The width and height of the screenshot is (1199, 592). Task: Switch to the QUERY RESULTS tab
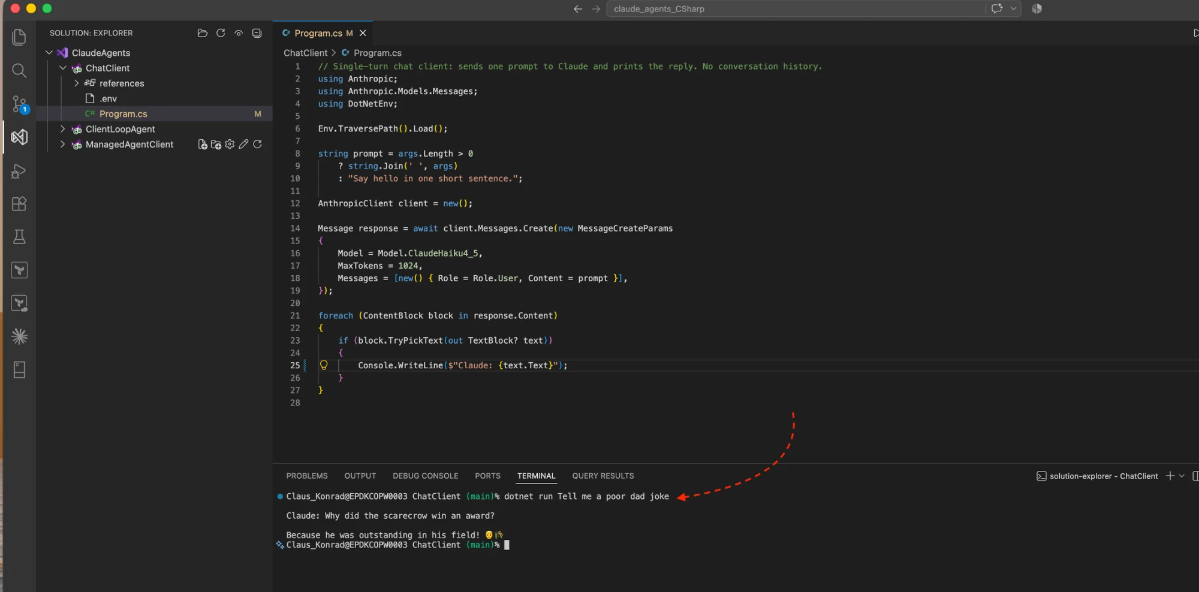click(603, 476)
